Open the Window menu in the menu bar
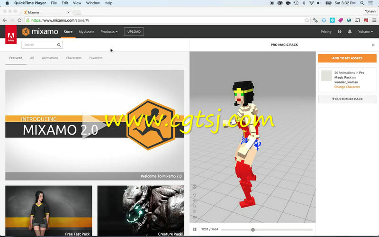This screenshot has width=379, height=237. coord(93,3)
